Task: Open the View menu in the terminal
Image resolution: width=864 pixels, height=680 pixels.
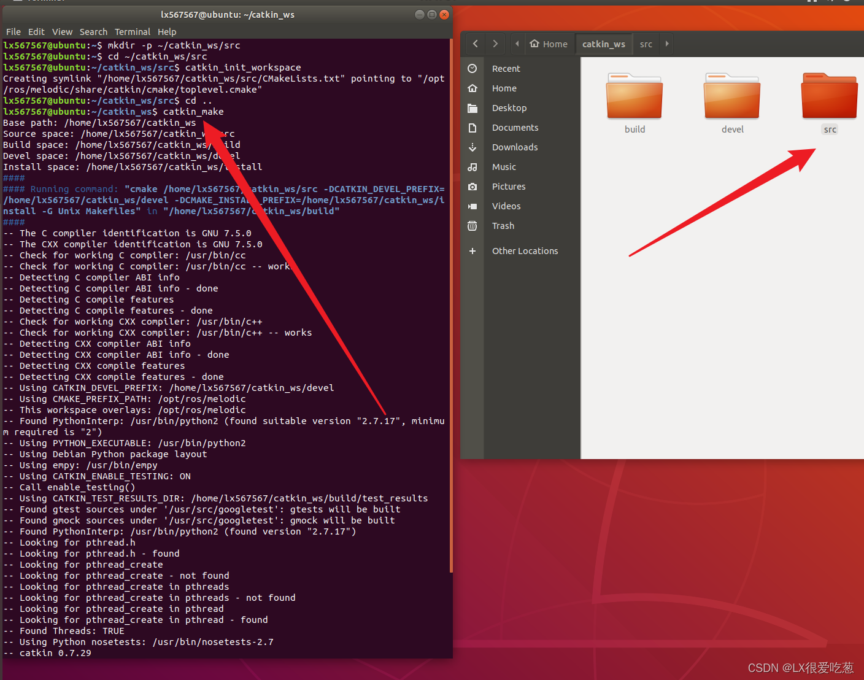Action: pos(62,32)
